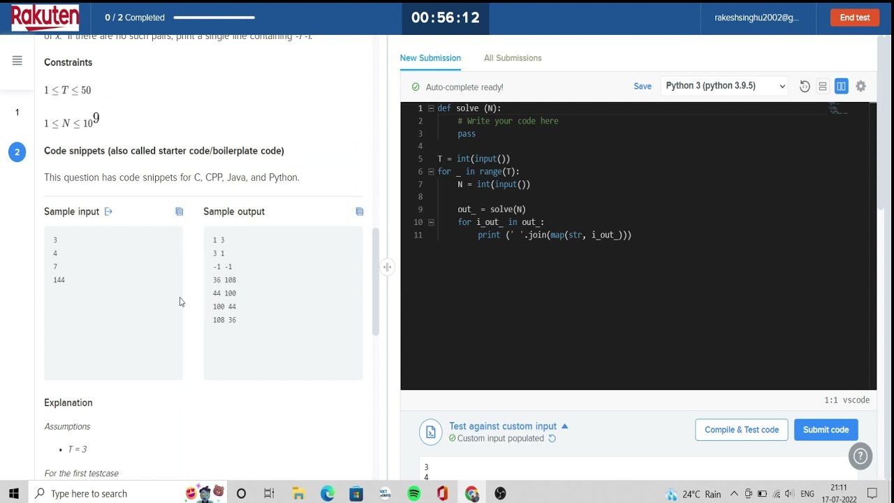Collapse the for loop at line 6
This screenshot has height=503, width=894.
(x=431, y=172)
